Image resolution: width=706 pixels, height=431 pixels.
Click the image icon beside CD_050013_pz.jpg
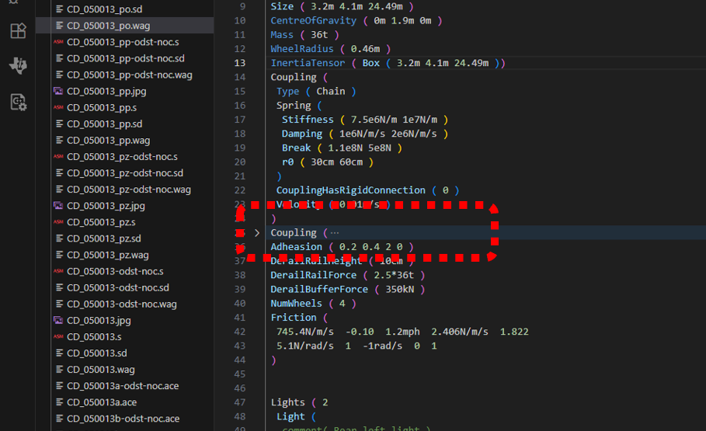point(58,206)
